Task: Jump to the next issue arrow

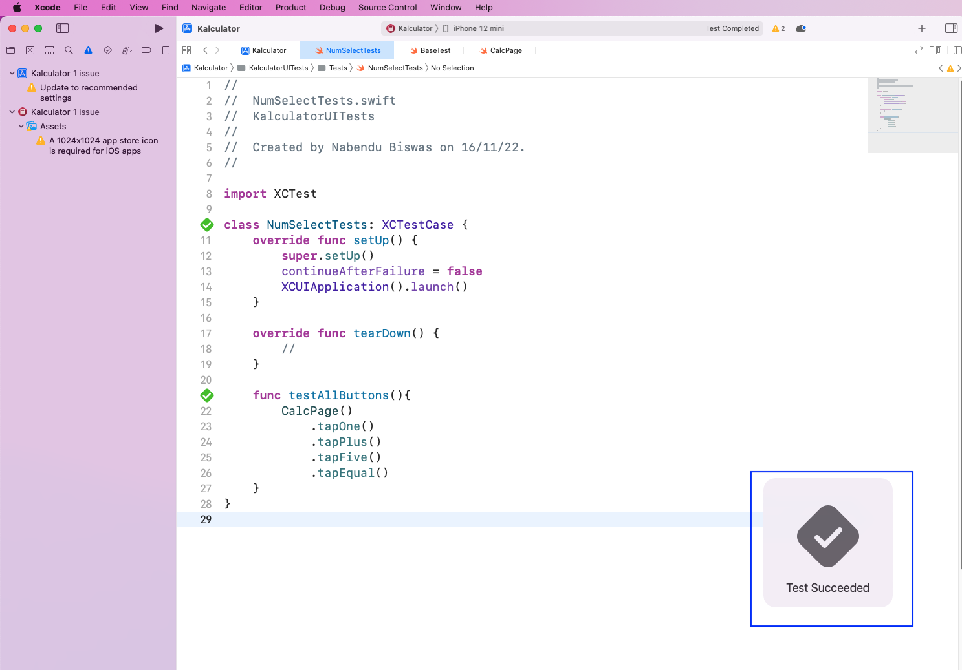Action: click(x=959, y=68)
